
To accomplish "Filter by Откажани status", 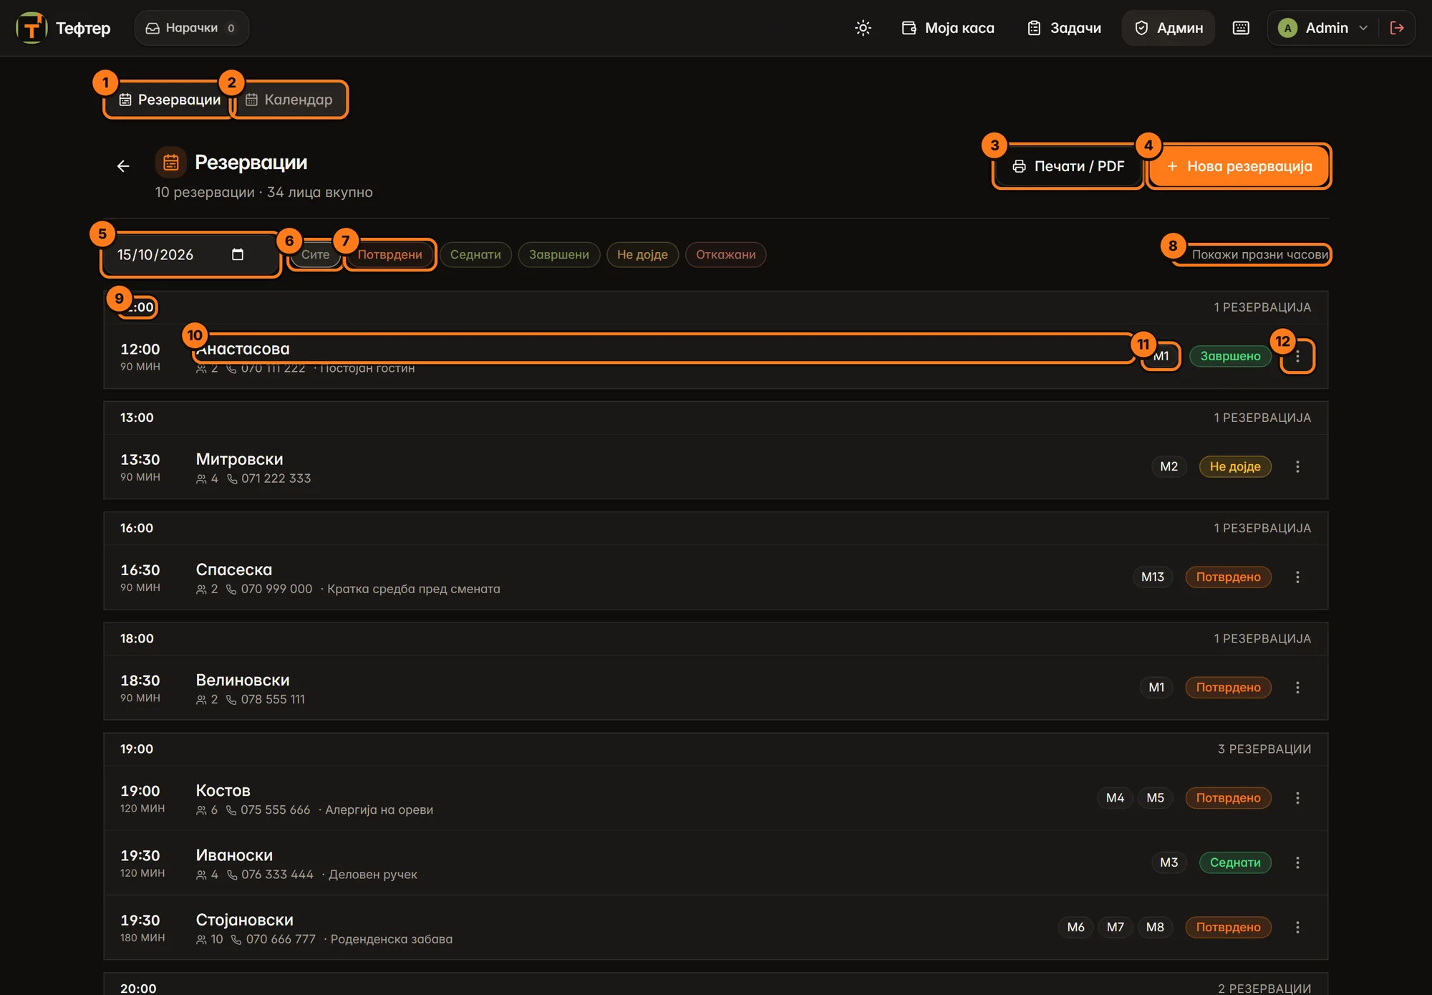I will click(x=725, y=254).
